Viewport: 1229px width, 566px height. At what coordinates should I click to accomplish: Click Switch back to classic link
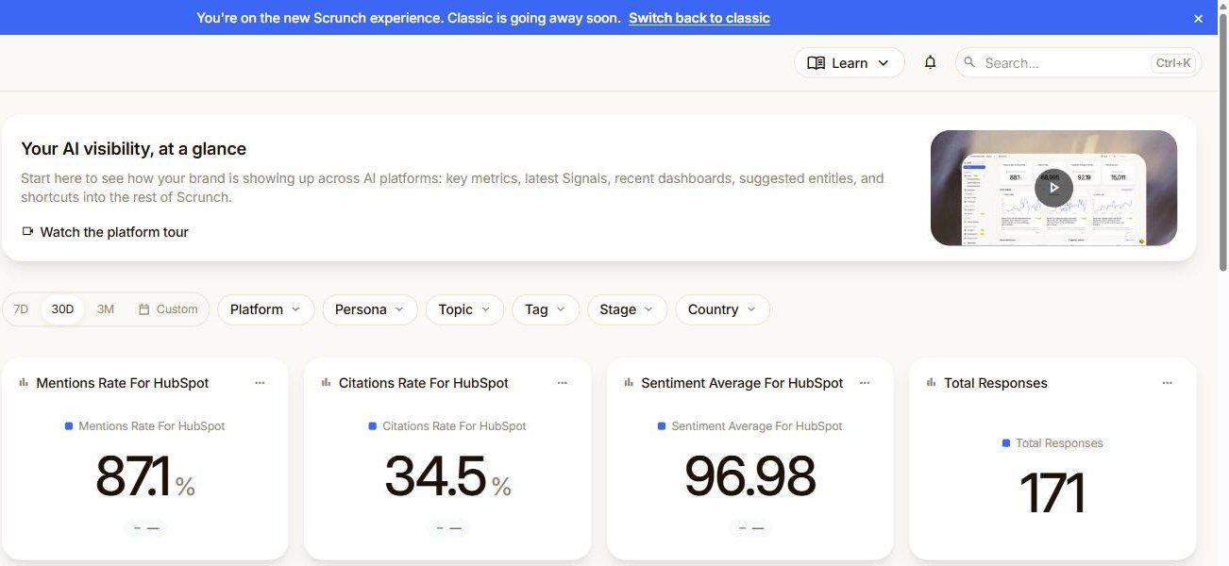click(699, 18)
